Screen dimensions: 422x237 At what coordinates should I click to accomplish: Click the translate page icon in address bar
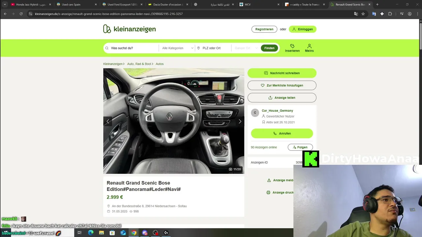[356, 14]
